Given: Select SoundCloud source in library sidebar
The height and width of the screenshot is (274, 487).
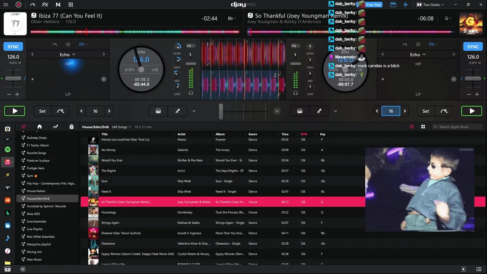Looking at the screenshot, I should coord(8,200).
